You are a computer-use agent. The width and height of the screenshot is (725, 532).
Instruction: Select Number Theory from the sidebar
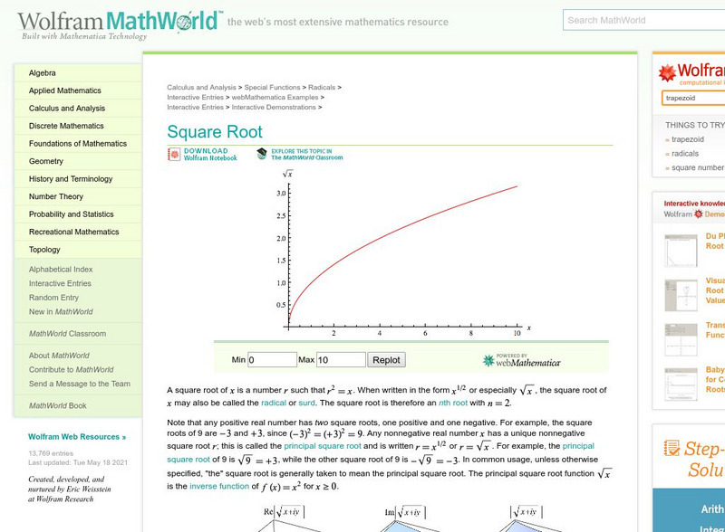pos(56,196)
